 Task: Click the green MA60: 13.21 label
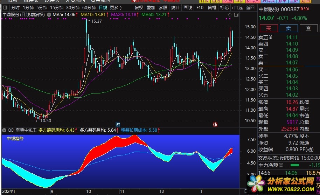[x=154, y=15]
